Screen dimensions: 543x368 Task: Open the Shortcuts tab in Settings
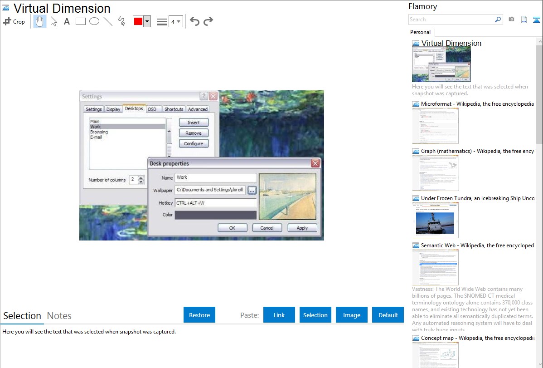(174, 109)
